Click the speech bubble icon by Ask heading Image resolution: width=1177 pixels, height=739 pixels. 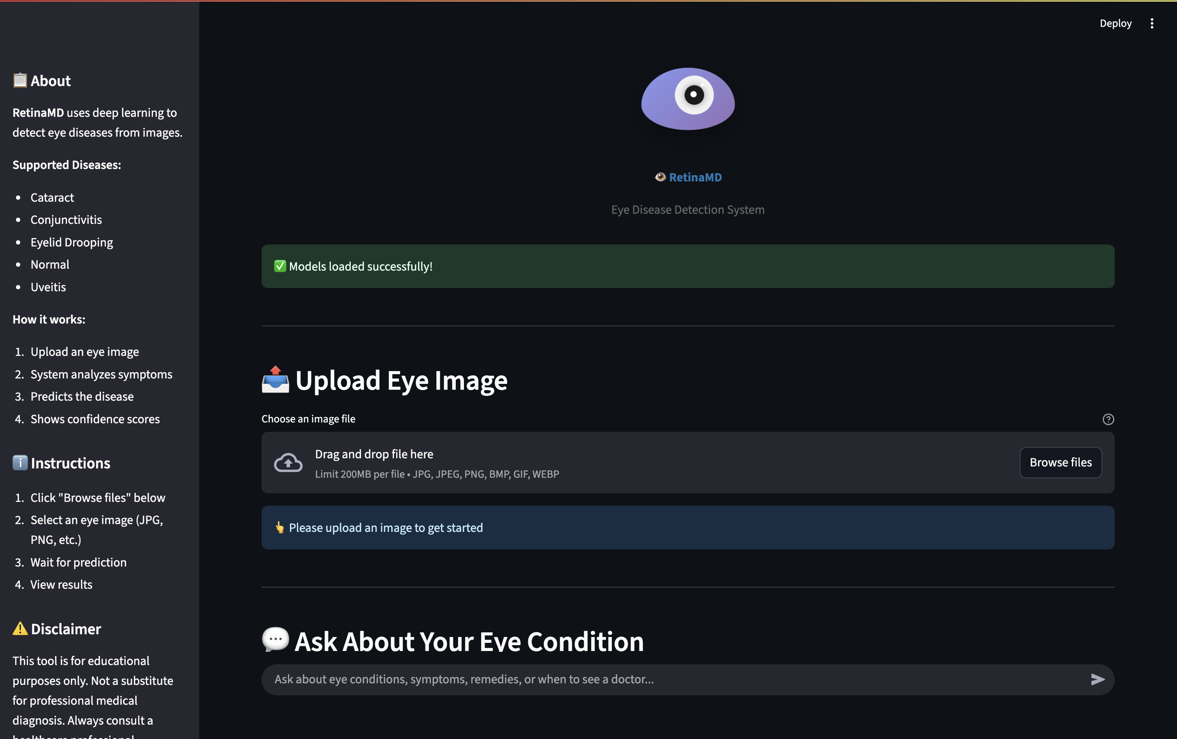[275, 639]
